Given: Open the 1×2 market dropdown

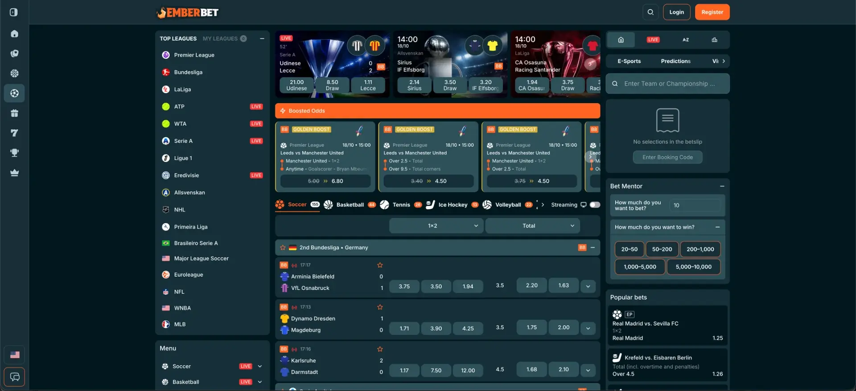Looking at the screenshot, I should [x=436, y=226].
